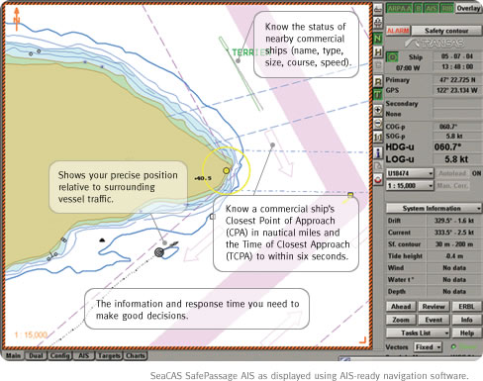Click the green ship-centering icon beside Ship
Viewport: 483px width, 381px height.
pos(392,57)
